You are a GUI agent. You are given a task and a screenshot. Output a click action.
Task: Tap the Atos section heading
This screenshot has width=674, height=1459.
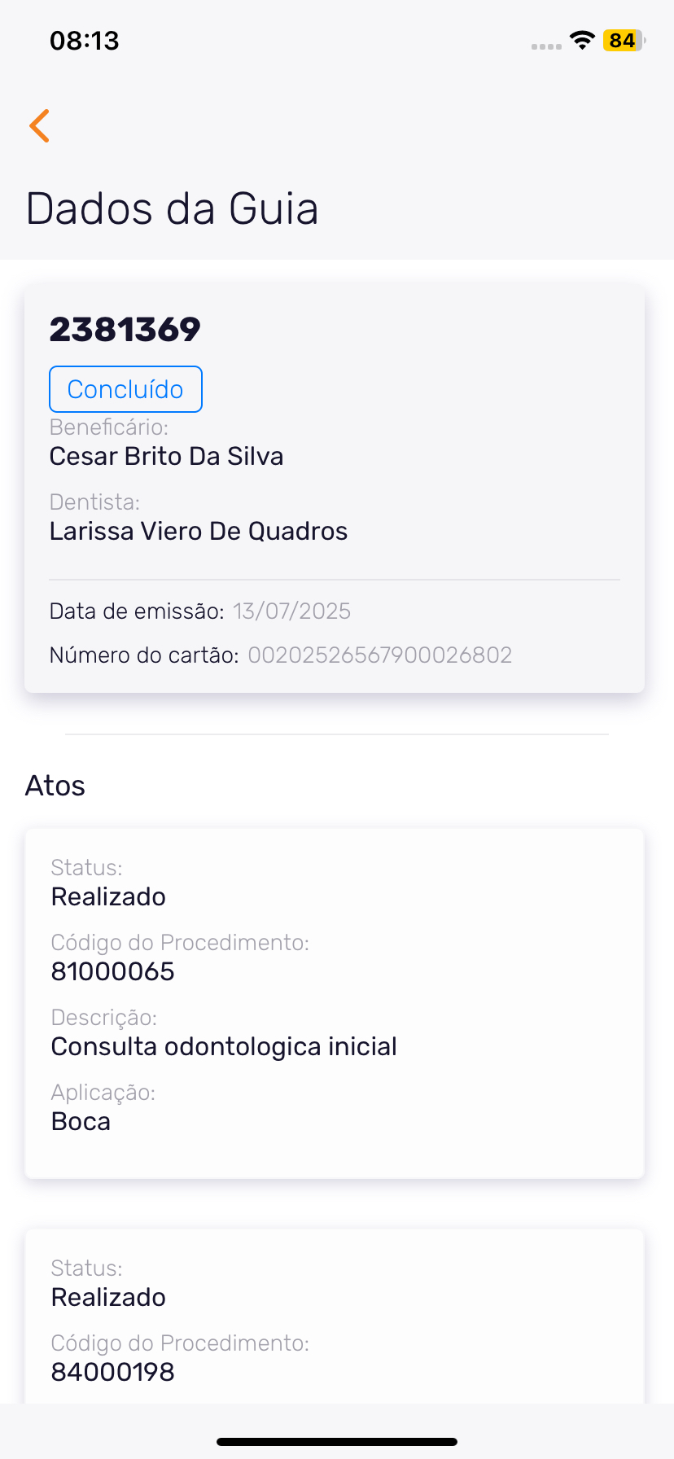(55, 786)
